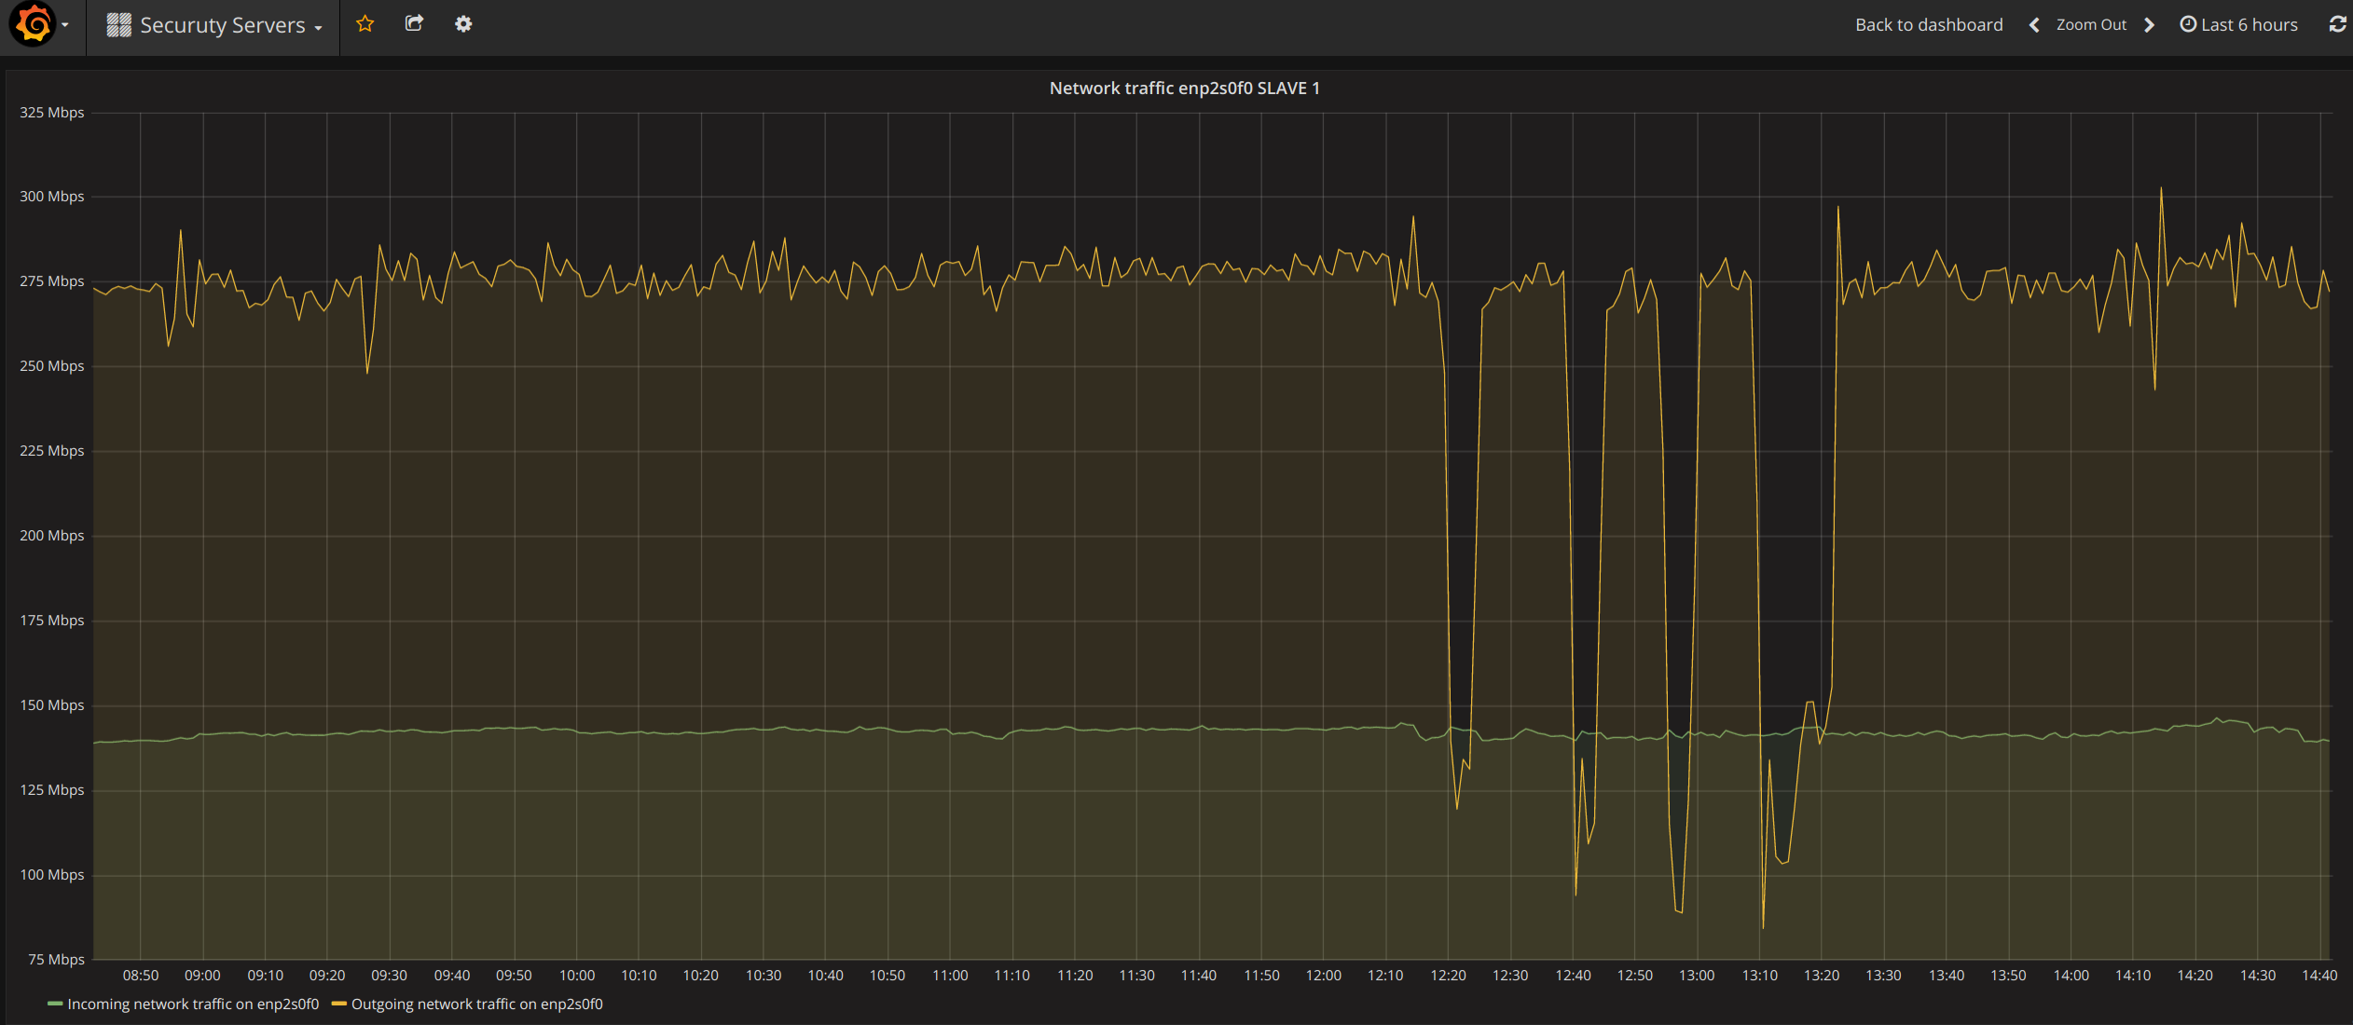
Task: Open green color swatch for Incoming series
Action: (x=55, y=1004)
